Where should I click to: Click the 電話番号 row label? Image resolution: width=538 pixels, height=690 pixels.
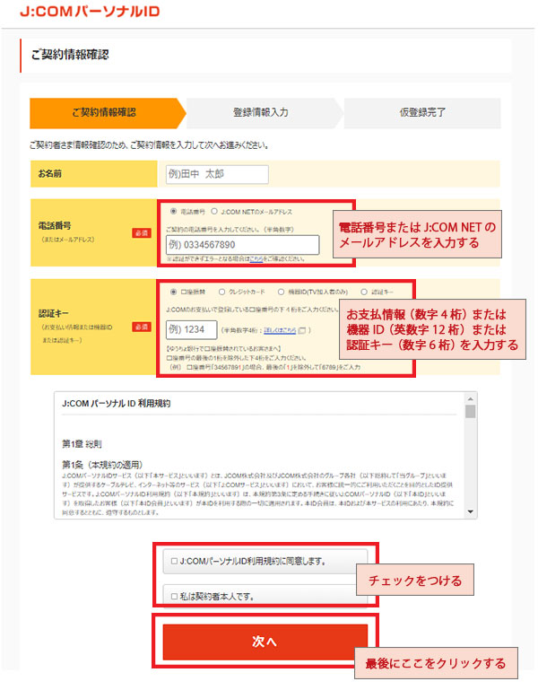click(x=55, y=226)
